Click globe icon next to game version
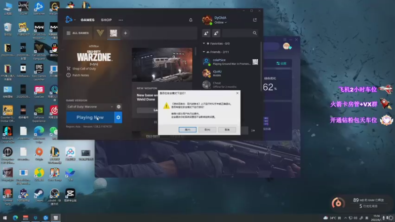Screen dimensions: 395x222 click(x=118, y=107)
